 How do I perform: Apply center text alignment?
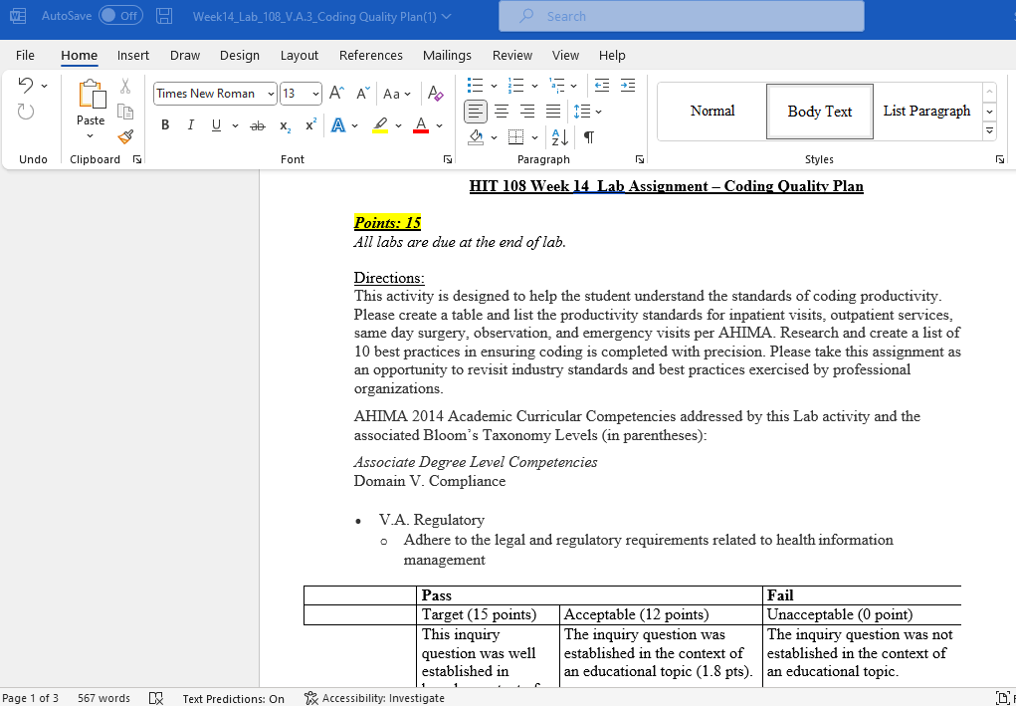(x=502, y=111)
